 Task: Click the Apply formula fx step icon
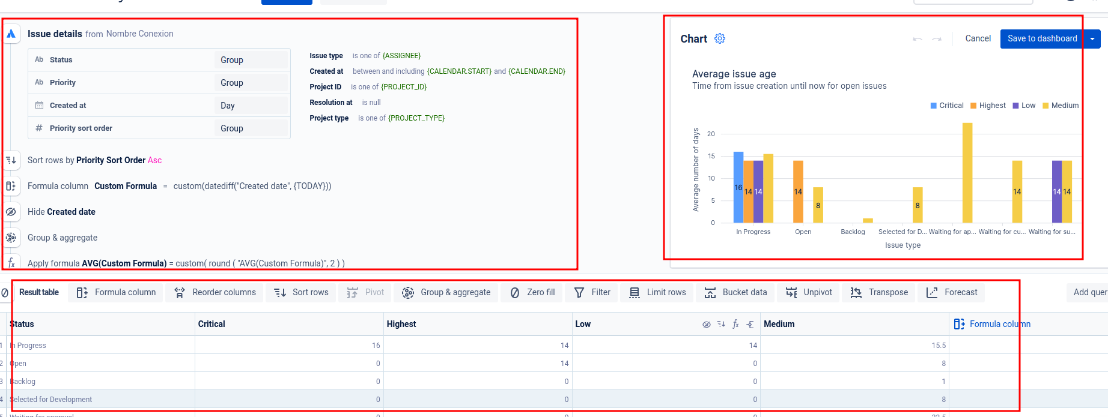(x=11, y=263)
